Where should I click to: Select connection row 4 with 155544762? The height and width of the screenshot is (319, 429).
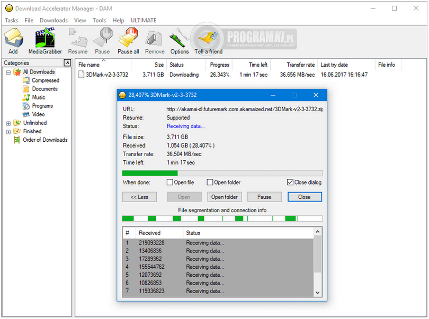(x=218, y=267)
